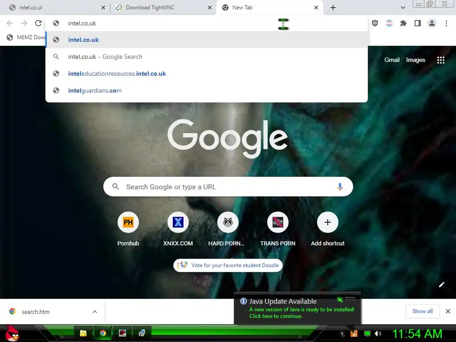Viewport: 456px width, 342px height.
Task: Open the search.htm downloaded file
Action: [x=36, y=312]
